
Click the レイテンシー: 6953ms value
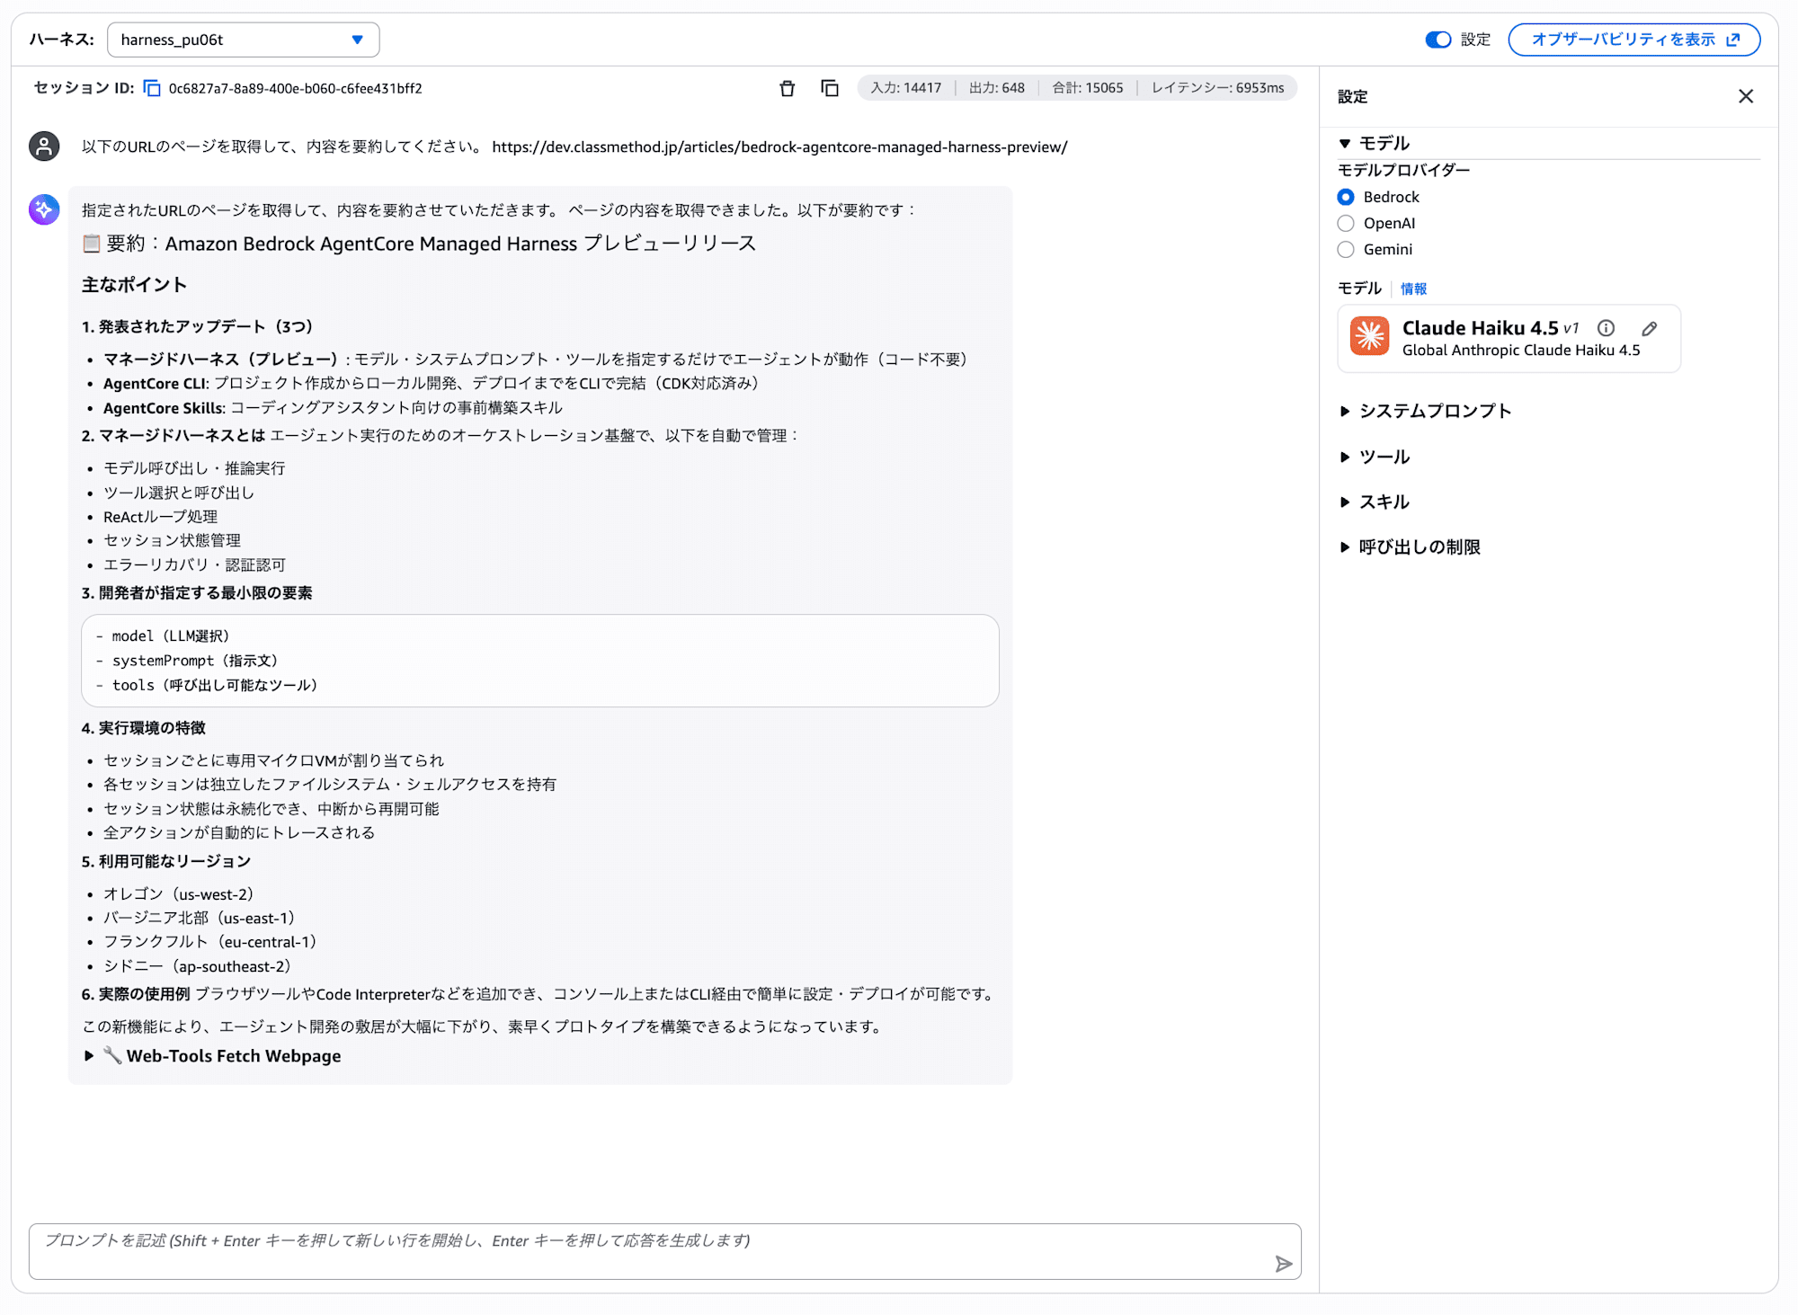click(x=1217, y=88)
